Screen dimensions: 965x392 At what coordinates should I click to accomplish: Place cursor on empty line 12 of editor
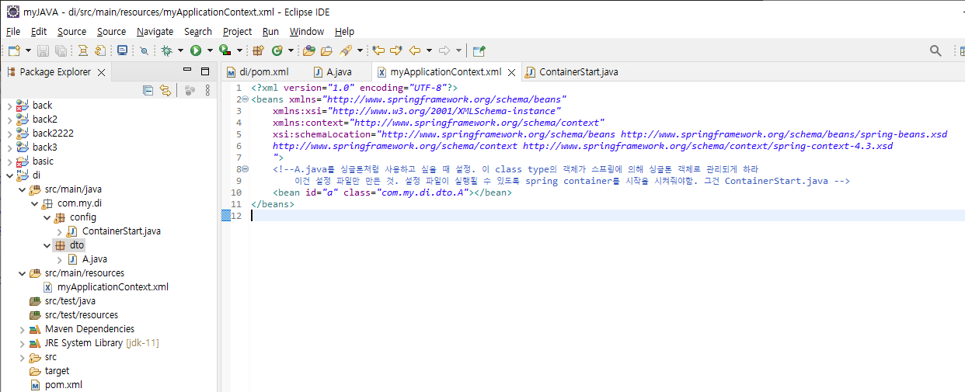pyautogui.click(x=606, y=216)
